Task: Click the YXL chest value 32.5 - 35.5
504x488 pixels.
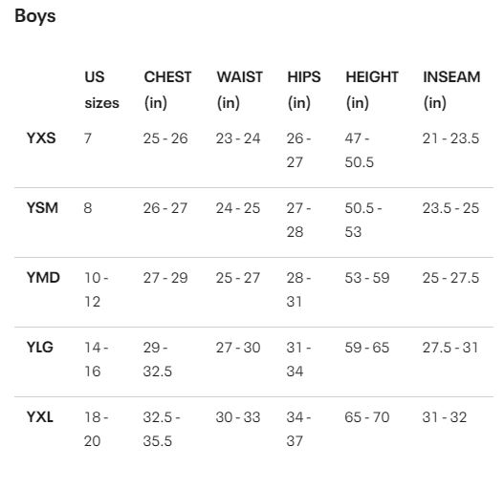Action: [162, 429]
